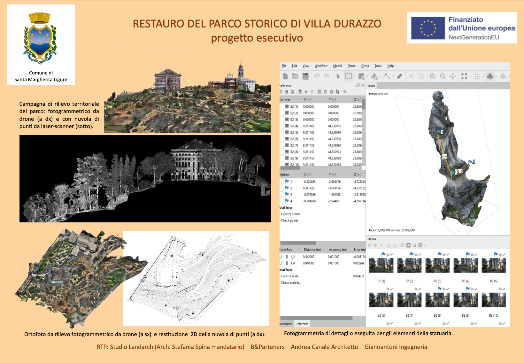Show the point cloud four-dots icon
Image resolution: width=524 pixels, height=363 pixels.
(x=464, y=76)
